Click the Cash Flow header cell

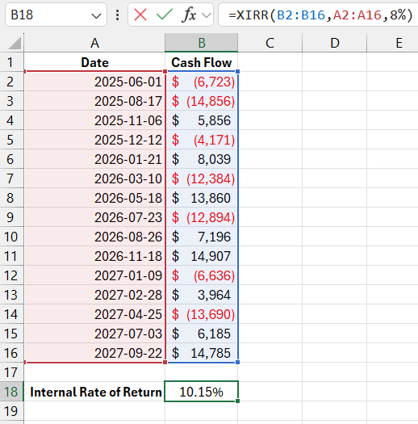[x=201, y=62]
